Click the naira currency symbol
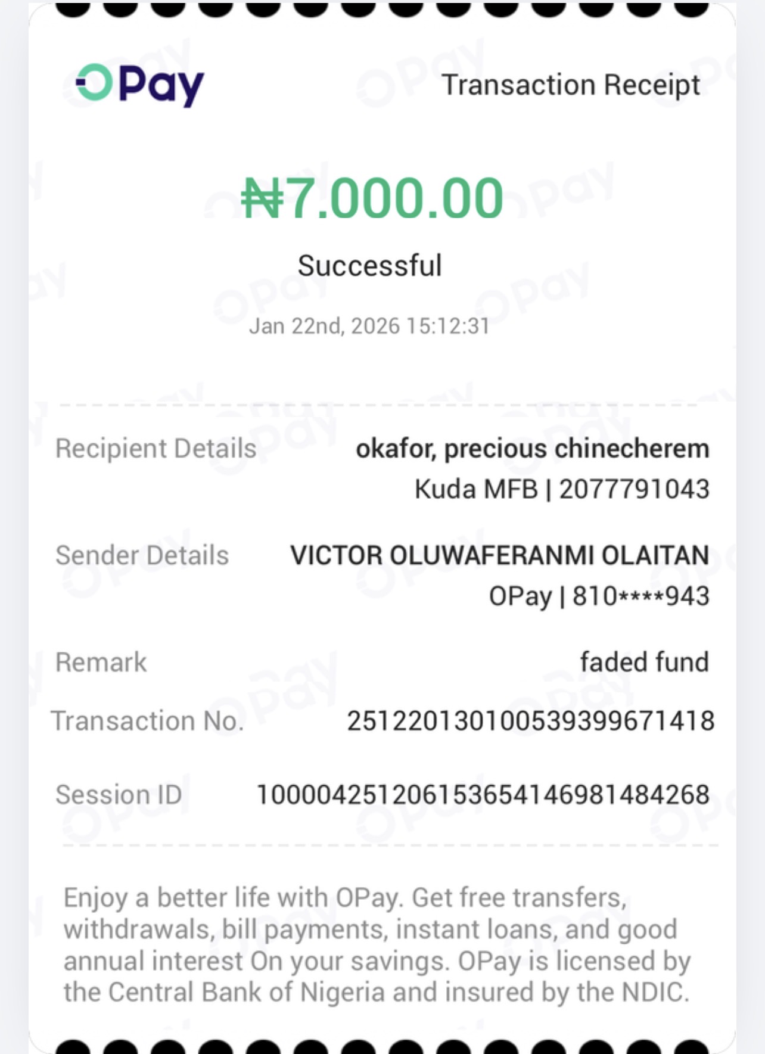Image resolution: width=765 pixels, height=1054 pixels. [x=262, y=198]
